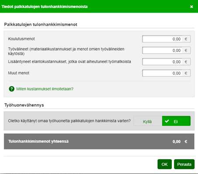Select Ei for työhuone usage
This screenshot has width=198, height=174.
(x=176, y=121)
